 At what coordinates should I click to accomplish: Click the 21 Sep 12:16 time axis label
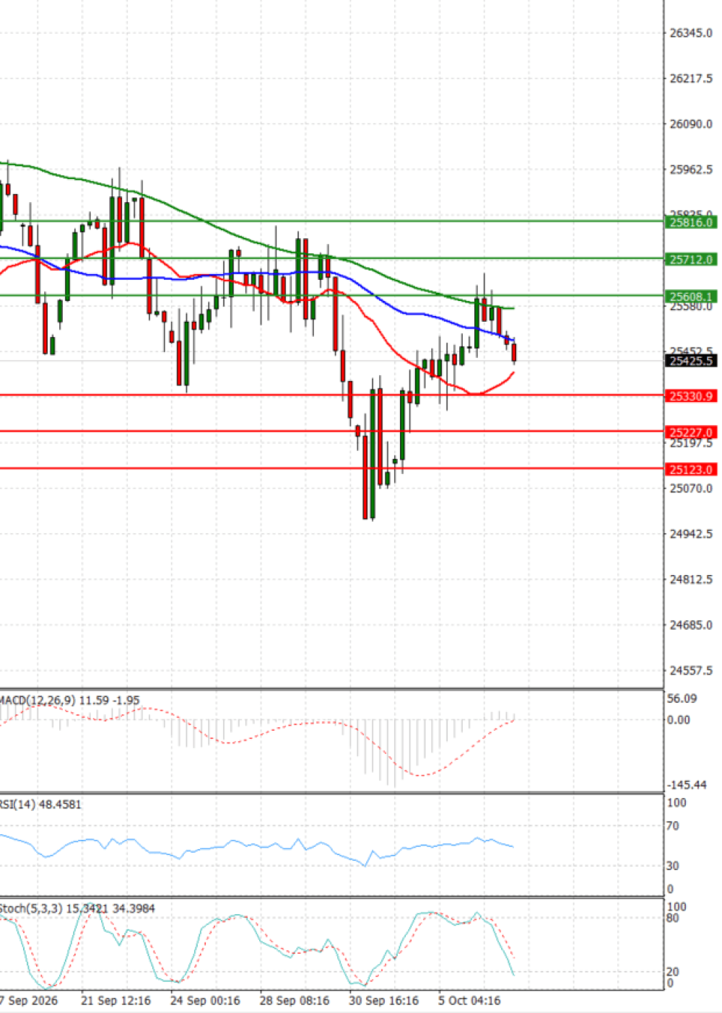pos(116,1001)
